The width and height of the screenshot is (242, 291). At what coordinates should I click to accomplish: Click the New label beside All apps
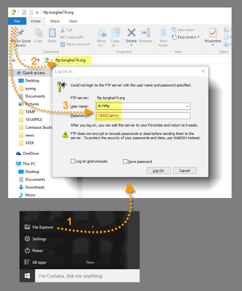[90, 262]
